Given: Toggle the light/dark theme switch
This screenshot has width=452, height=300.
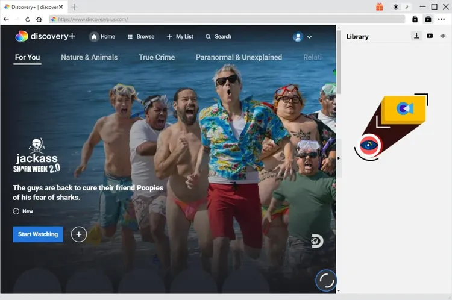Looking at the screenshot, I should (x=401, y=7).
